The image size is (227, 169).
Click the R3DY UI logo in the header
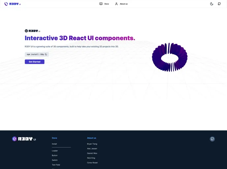click(x=13, y=4)
